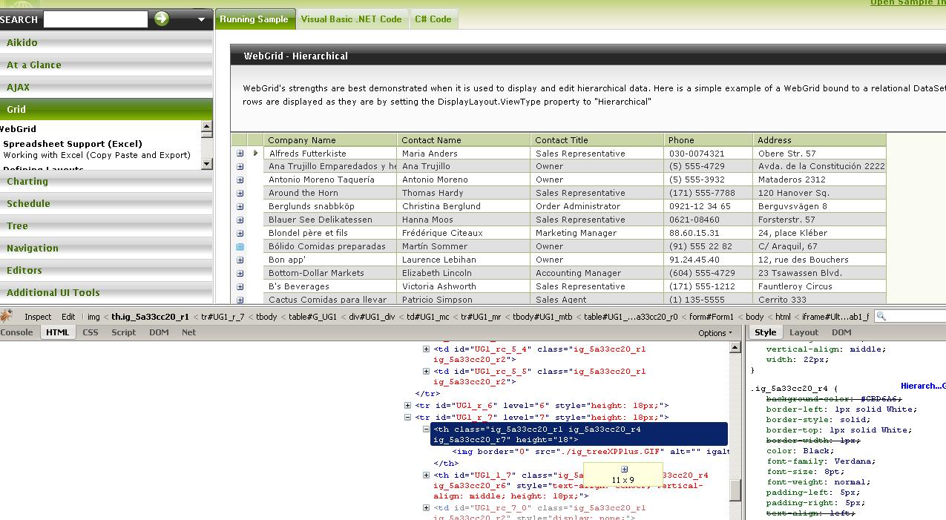The height and width of the screenshot is (520, 946).
Task: Click highlighted plus icon for Bólido Comidas
Action: click(240, 246)
